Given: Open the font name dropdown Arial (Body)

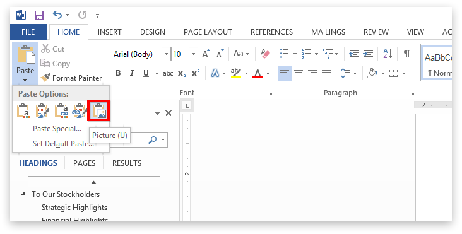Looking at the screenshot, I should pos(166,54).
